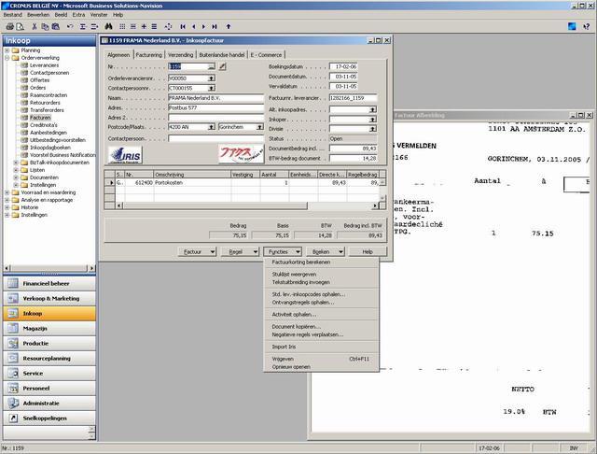Click the Portokosten line description cell
This screenshot has width=597, height=454.
point(192,183)
